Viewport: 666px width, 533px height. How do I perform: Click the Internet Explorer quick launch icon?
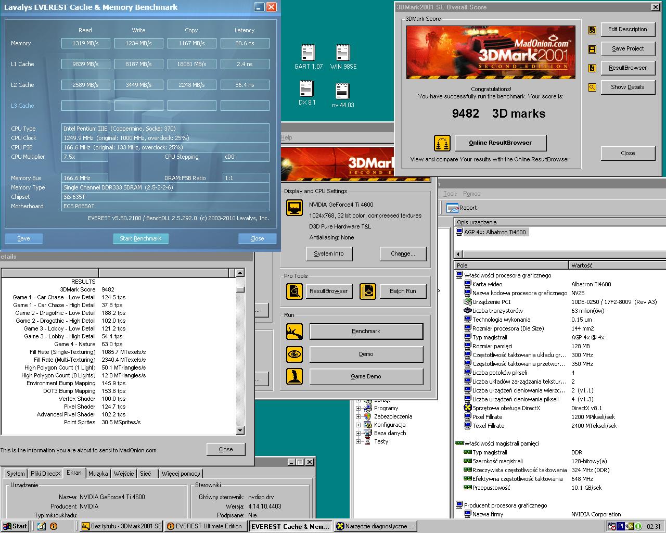click(42, 526)
